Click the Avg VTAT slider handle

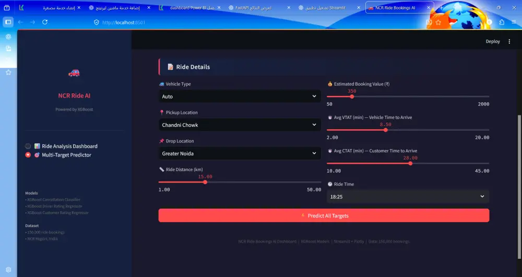pyautogui.click(x=386, y=130)
